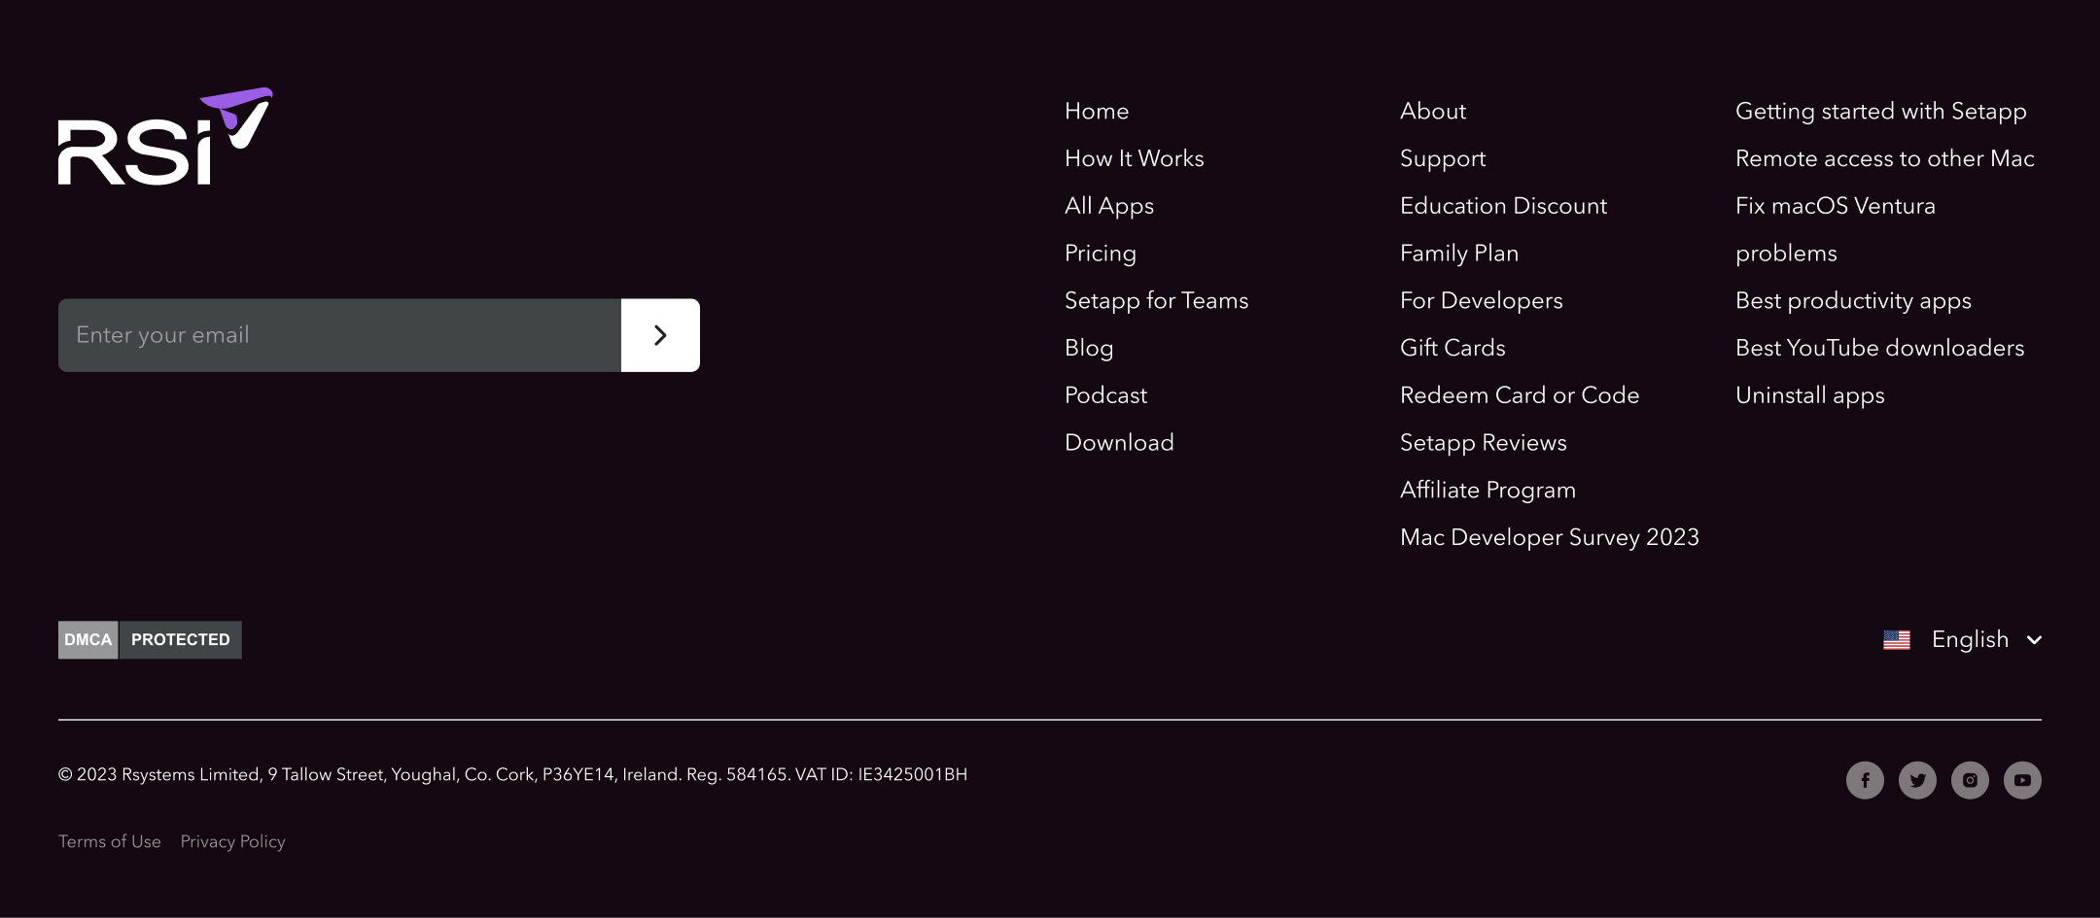The height and width of the screenshot is (918, 2100).
Task: Submit email with the arrow button
Action: pos(660,335)
